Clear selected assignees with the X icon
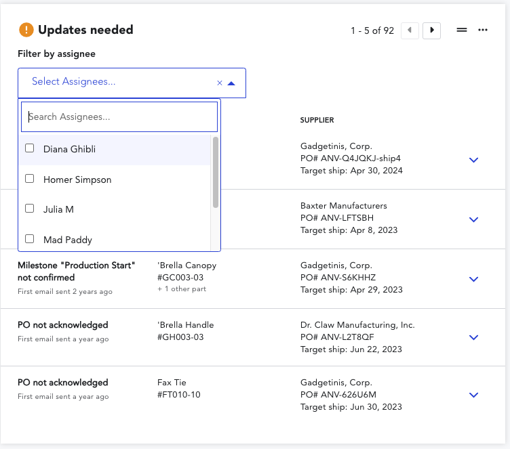Image resolution: width=510 pixels, height=449 pixels. [x=220, y=83]
